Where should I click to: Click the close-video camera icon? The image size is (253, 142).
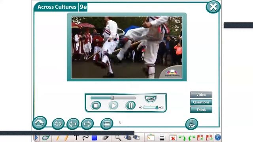[x=192, y=124]
